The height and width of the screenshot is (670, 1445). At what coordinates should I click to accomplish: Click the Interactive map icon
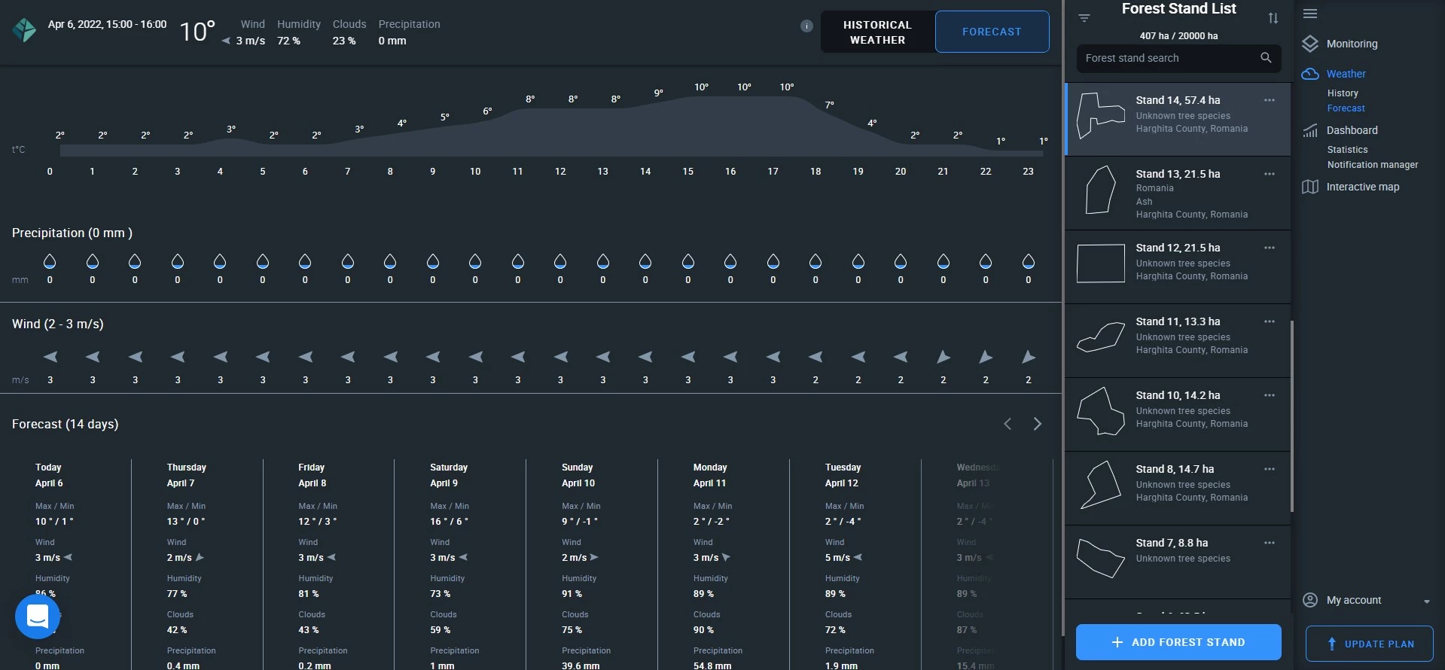1310,187
